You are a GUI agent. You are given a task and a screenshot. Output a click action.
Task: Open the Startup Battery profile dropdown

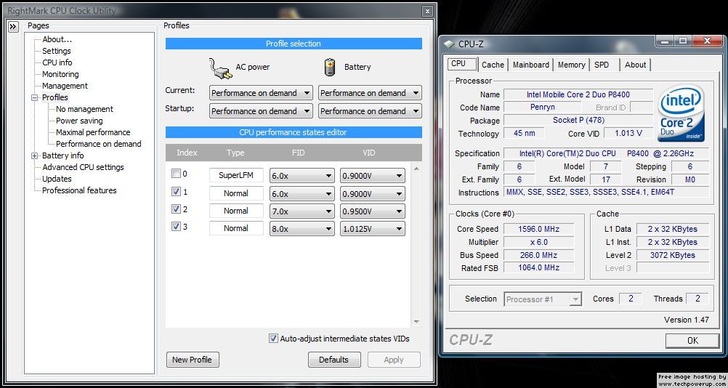coord(370,111)
